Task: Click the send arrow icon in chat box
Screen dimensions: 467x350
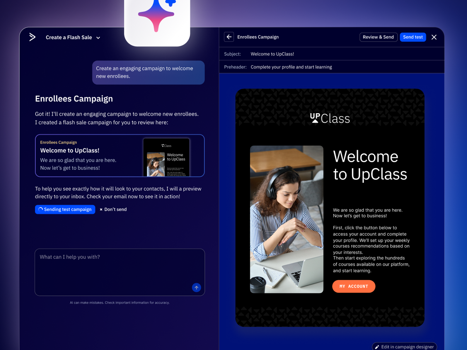Action: point(196,288)
